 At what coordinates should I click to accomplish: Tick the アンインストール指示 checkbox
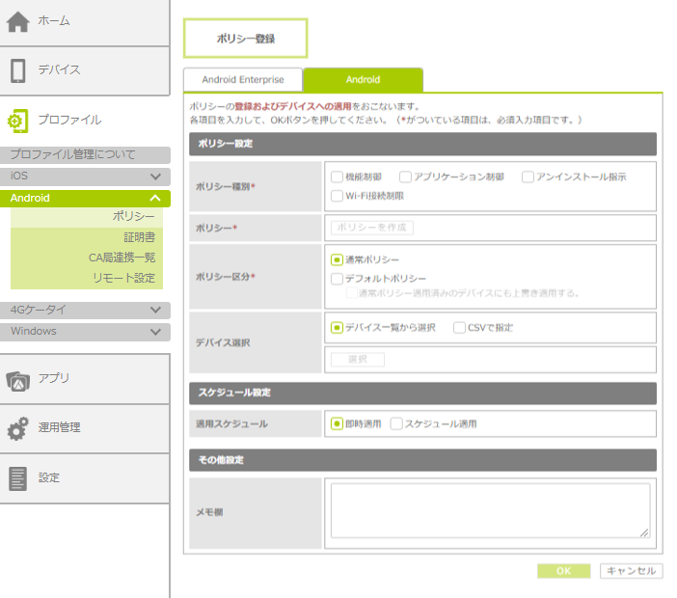(528, 177)
